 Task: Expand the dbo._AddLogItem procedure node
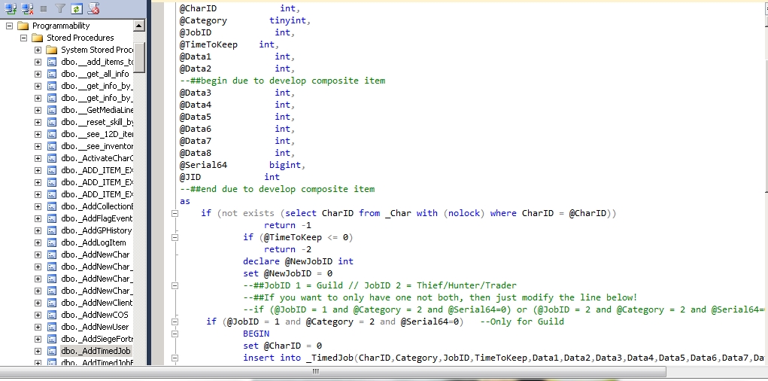point(38,242)
